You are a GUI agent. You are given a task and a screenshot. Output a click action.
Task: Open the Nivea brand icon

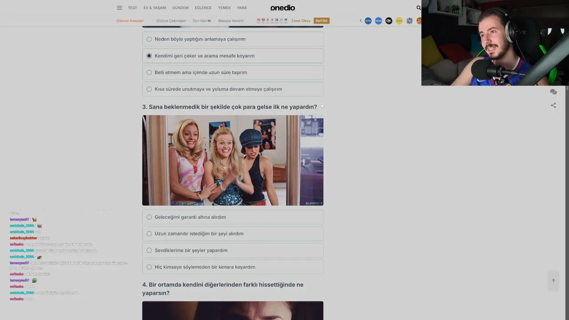(368, 21)
